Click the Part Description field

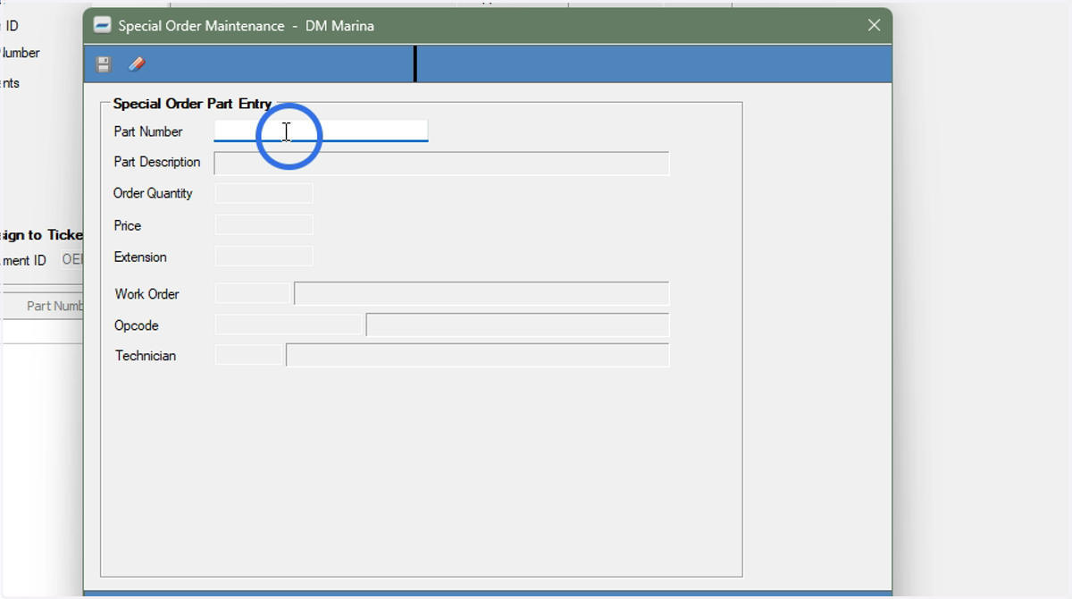coord(441,164)
